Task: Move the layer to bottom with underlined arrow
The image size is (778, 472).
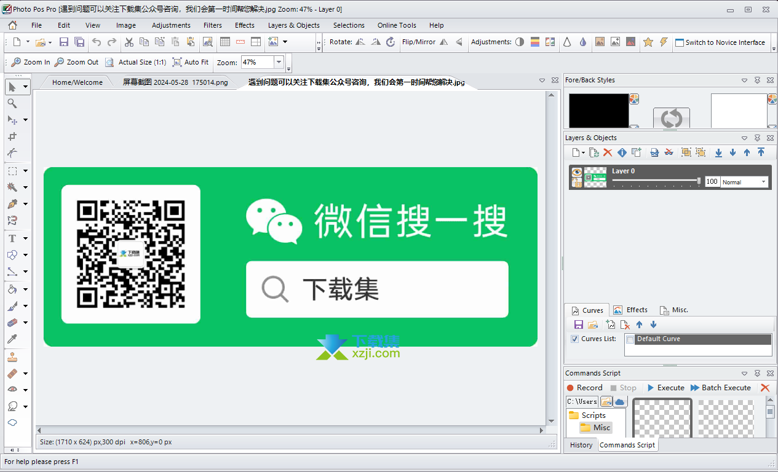Action: 718,152
